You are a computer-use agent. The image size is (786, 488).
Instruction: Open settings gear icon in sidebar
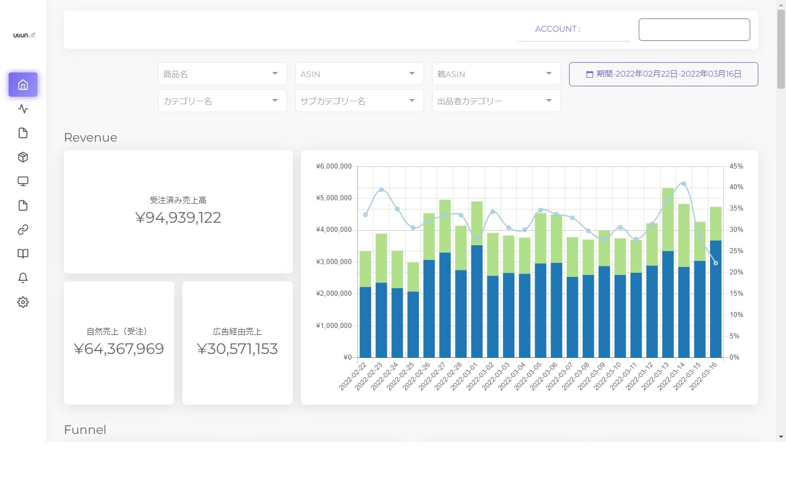click(x=23, y=302)
